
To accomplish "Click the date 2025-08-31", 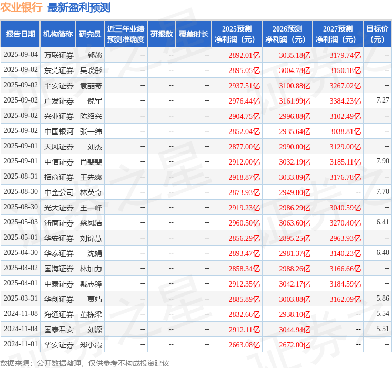I will pos(21,177).
